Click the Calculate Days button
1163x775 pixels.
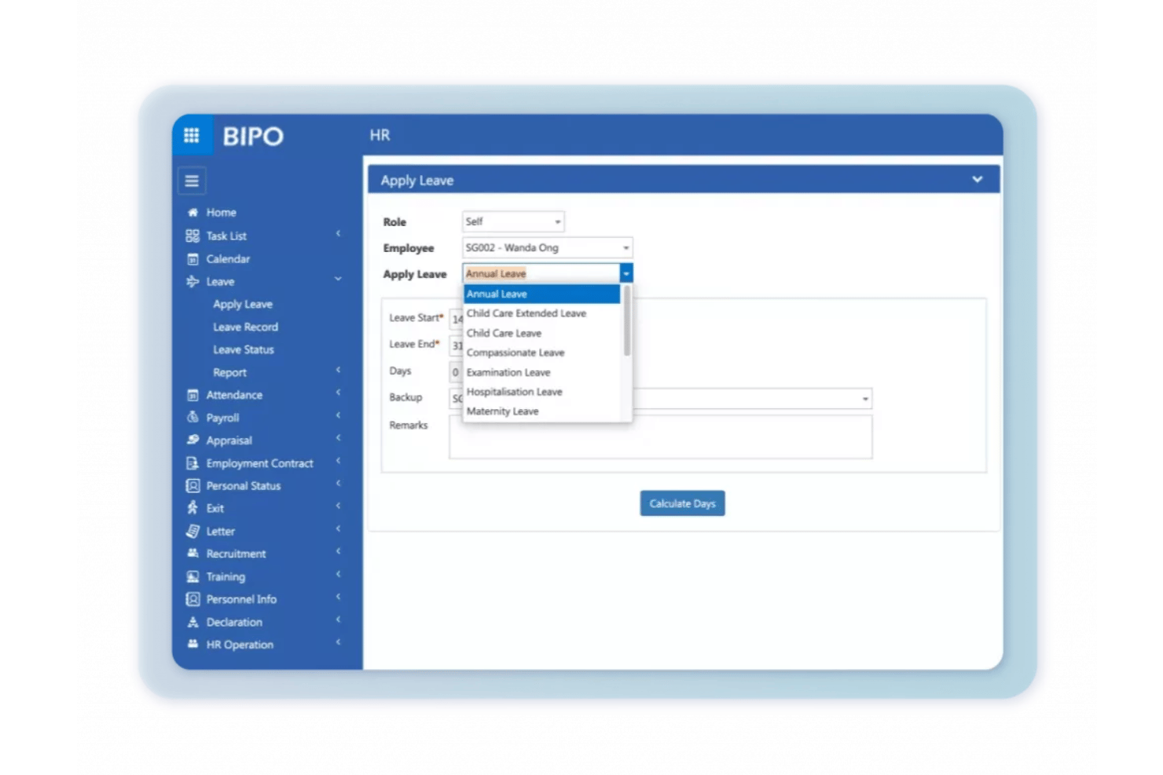coord(682,503)
